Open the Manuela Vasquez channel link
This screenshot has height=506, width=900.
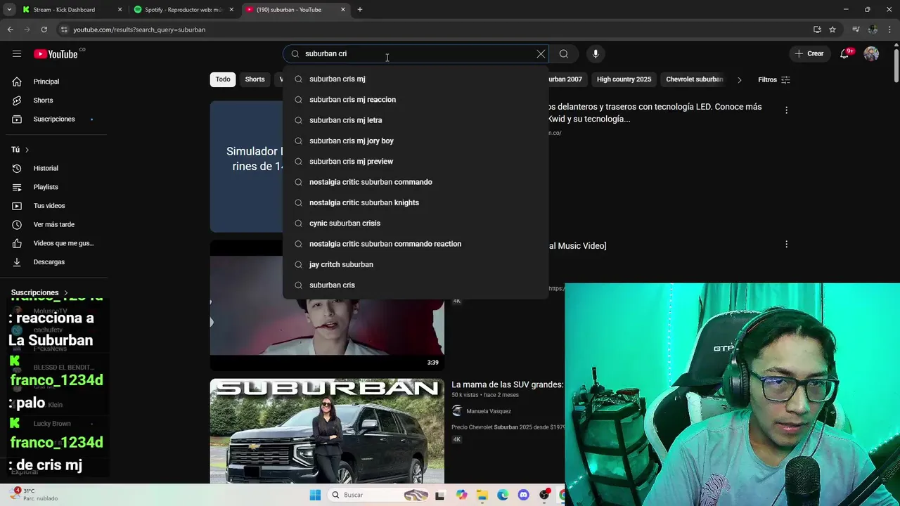[489, 411]
